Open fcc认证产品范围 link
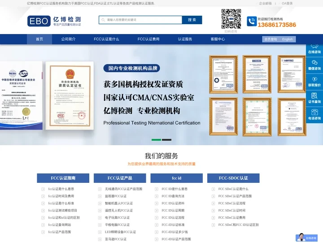 pyautogui.click(x=60, y=232)
